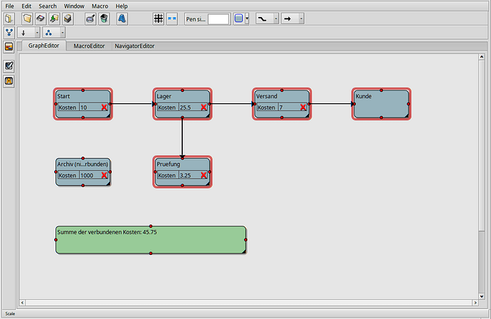Click the orange diagram sidebar icon
Screen dimensions: 491x319
(x=9, y=47)
